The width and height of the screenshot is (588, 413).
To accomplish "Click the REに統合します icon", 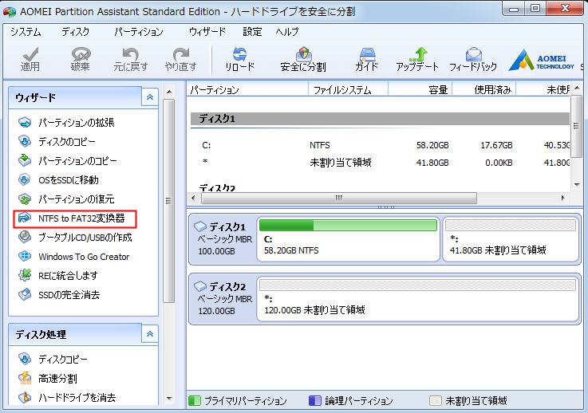I will point(25,275).
